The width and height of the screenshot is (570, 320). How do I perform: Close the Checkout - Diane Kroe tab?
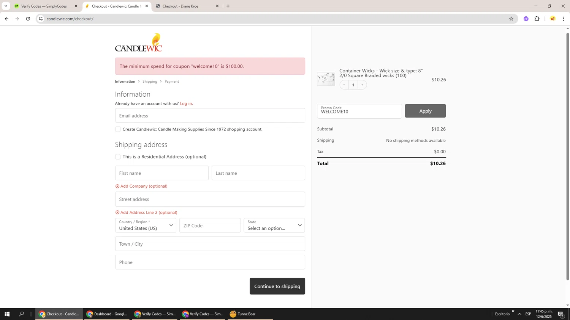(217, 6)
